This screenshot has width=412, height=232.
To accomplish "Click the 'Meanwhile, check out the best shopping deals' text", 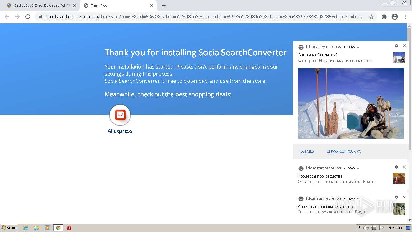I will (x=168, y=94).
